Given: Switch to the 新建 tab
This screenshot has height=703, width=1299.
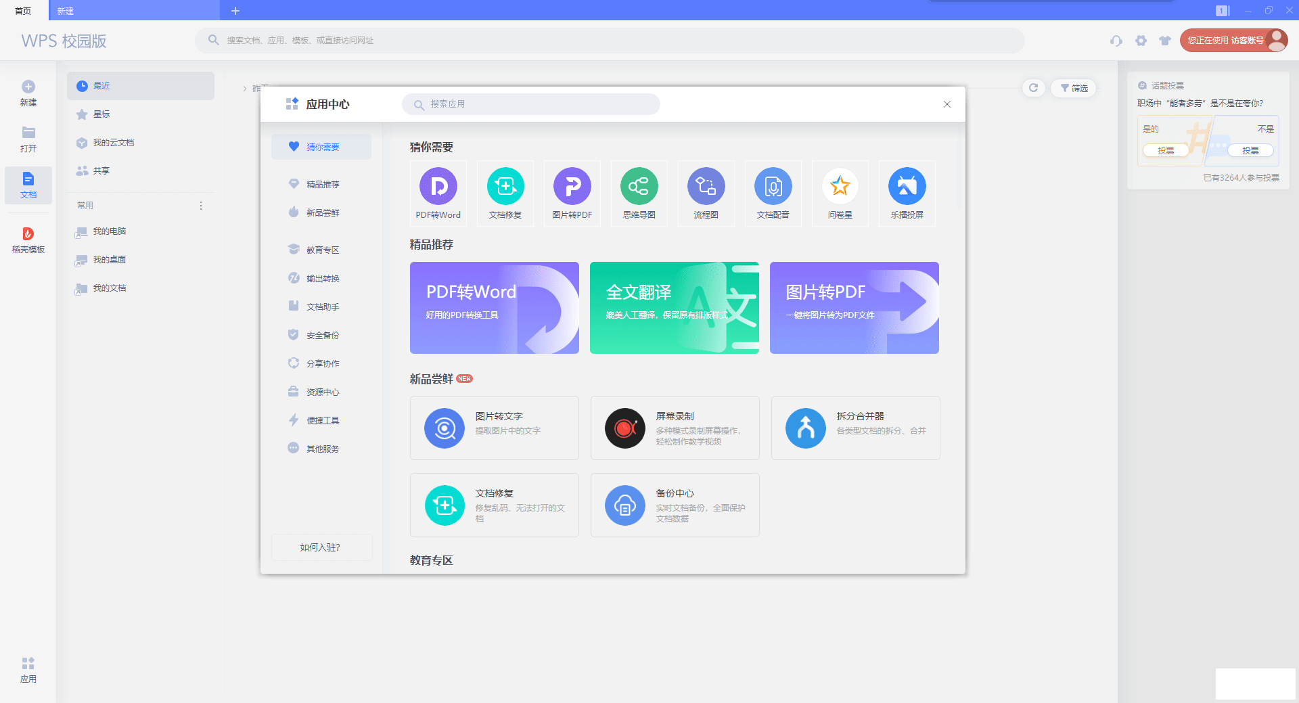Looking at the screenshot, I should point(134,11).
